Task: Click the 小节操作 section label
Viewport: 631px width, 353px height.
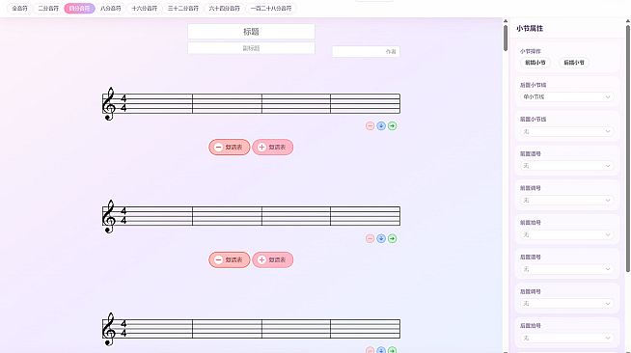Action: point(530,51)
